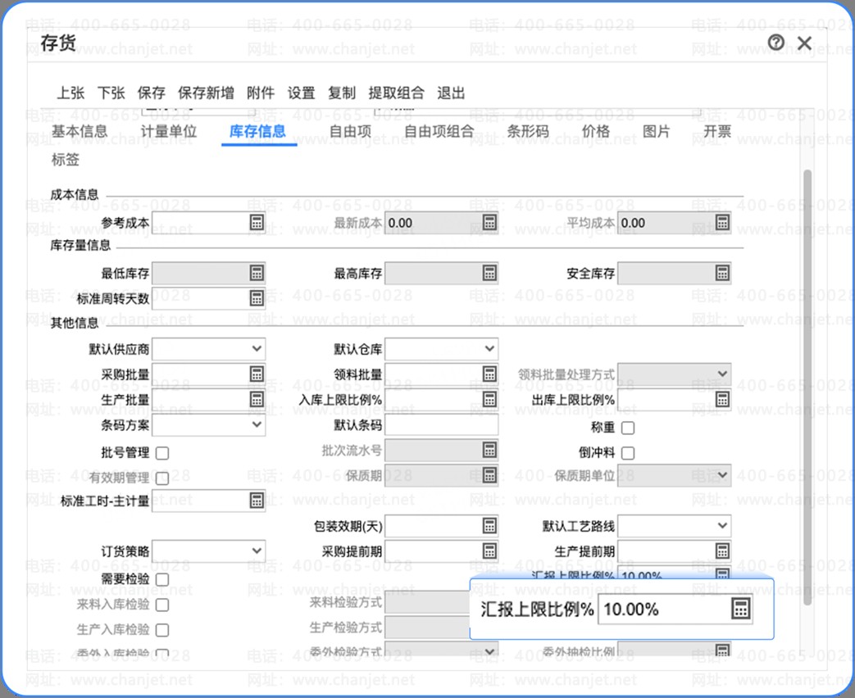Click the 默认条码 input field

pyautogui.click(x=441, y=424)
